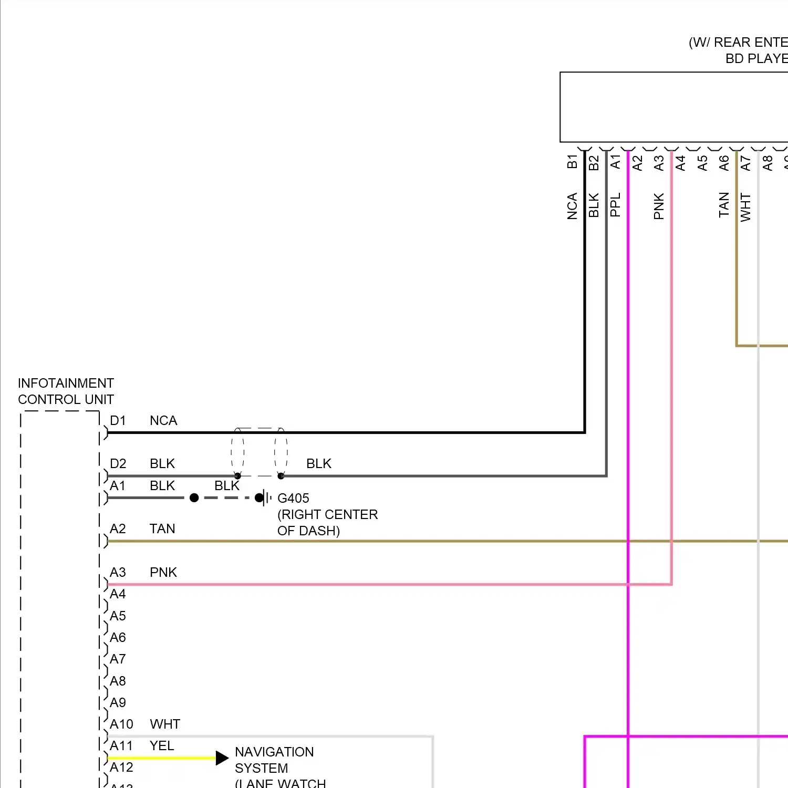Select the TAN label beside infotainment A2
The height and width of the screenshot is (788, 788).
[x=162, y=528]
